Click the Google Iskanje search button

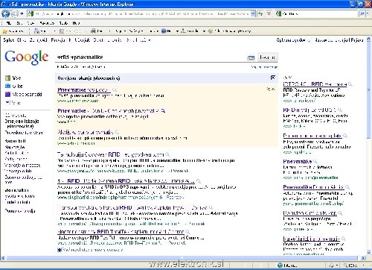267,57
